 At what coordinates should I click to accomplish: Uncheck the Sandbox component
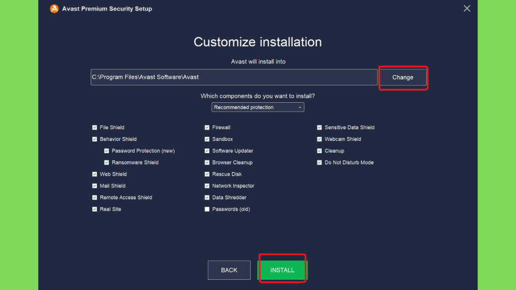207,139
